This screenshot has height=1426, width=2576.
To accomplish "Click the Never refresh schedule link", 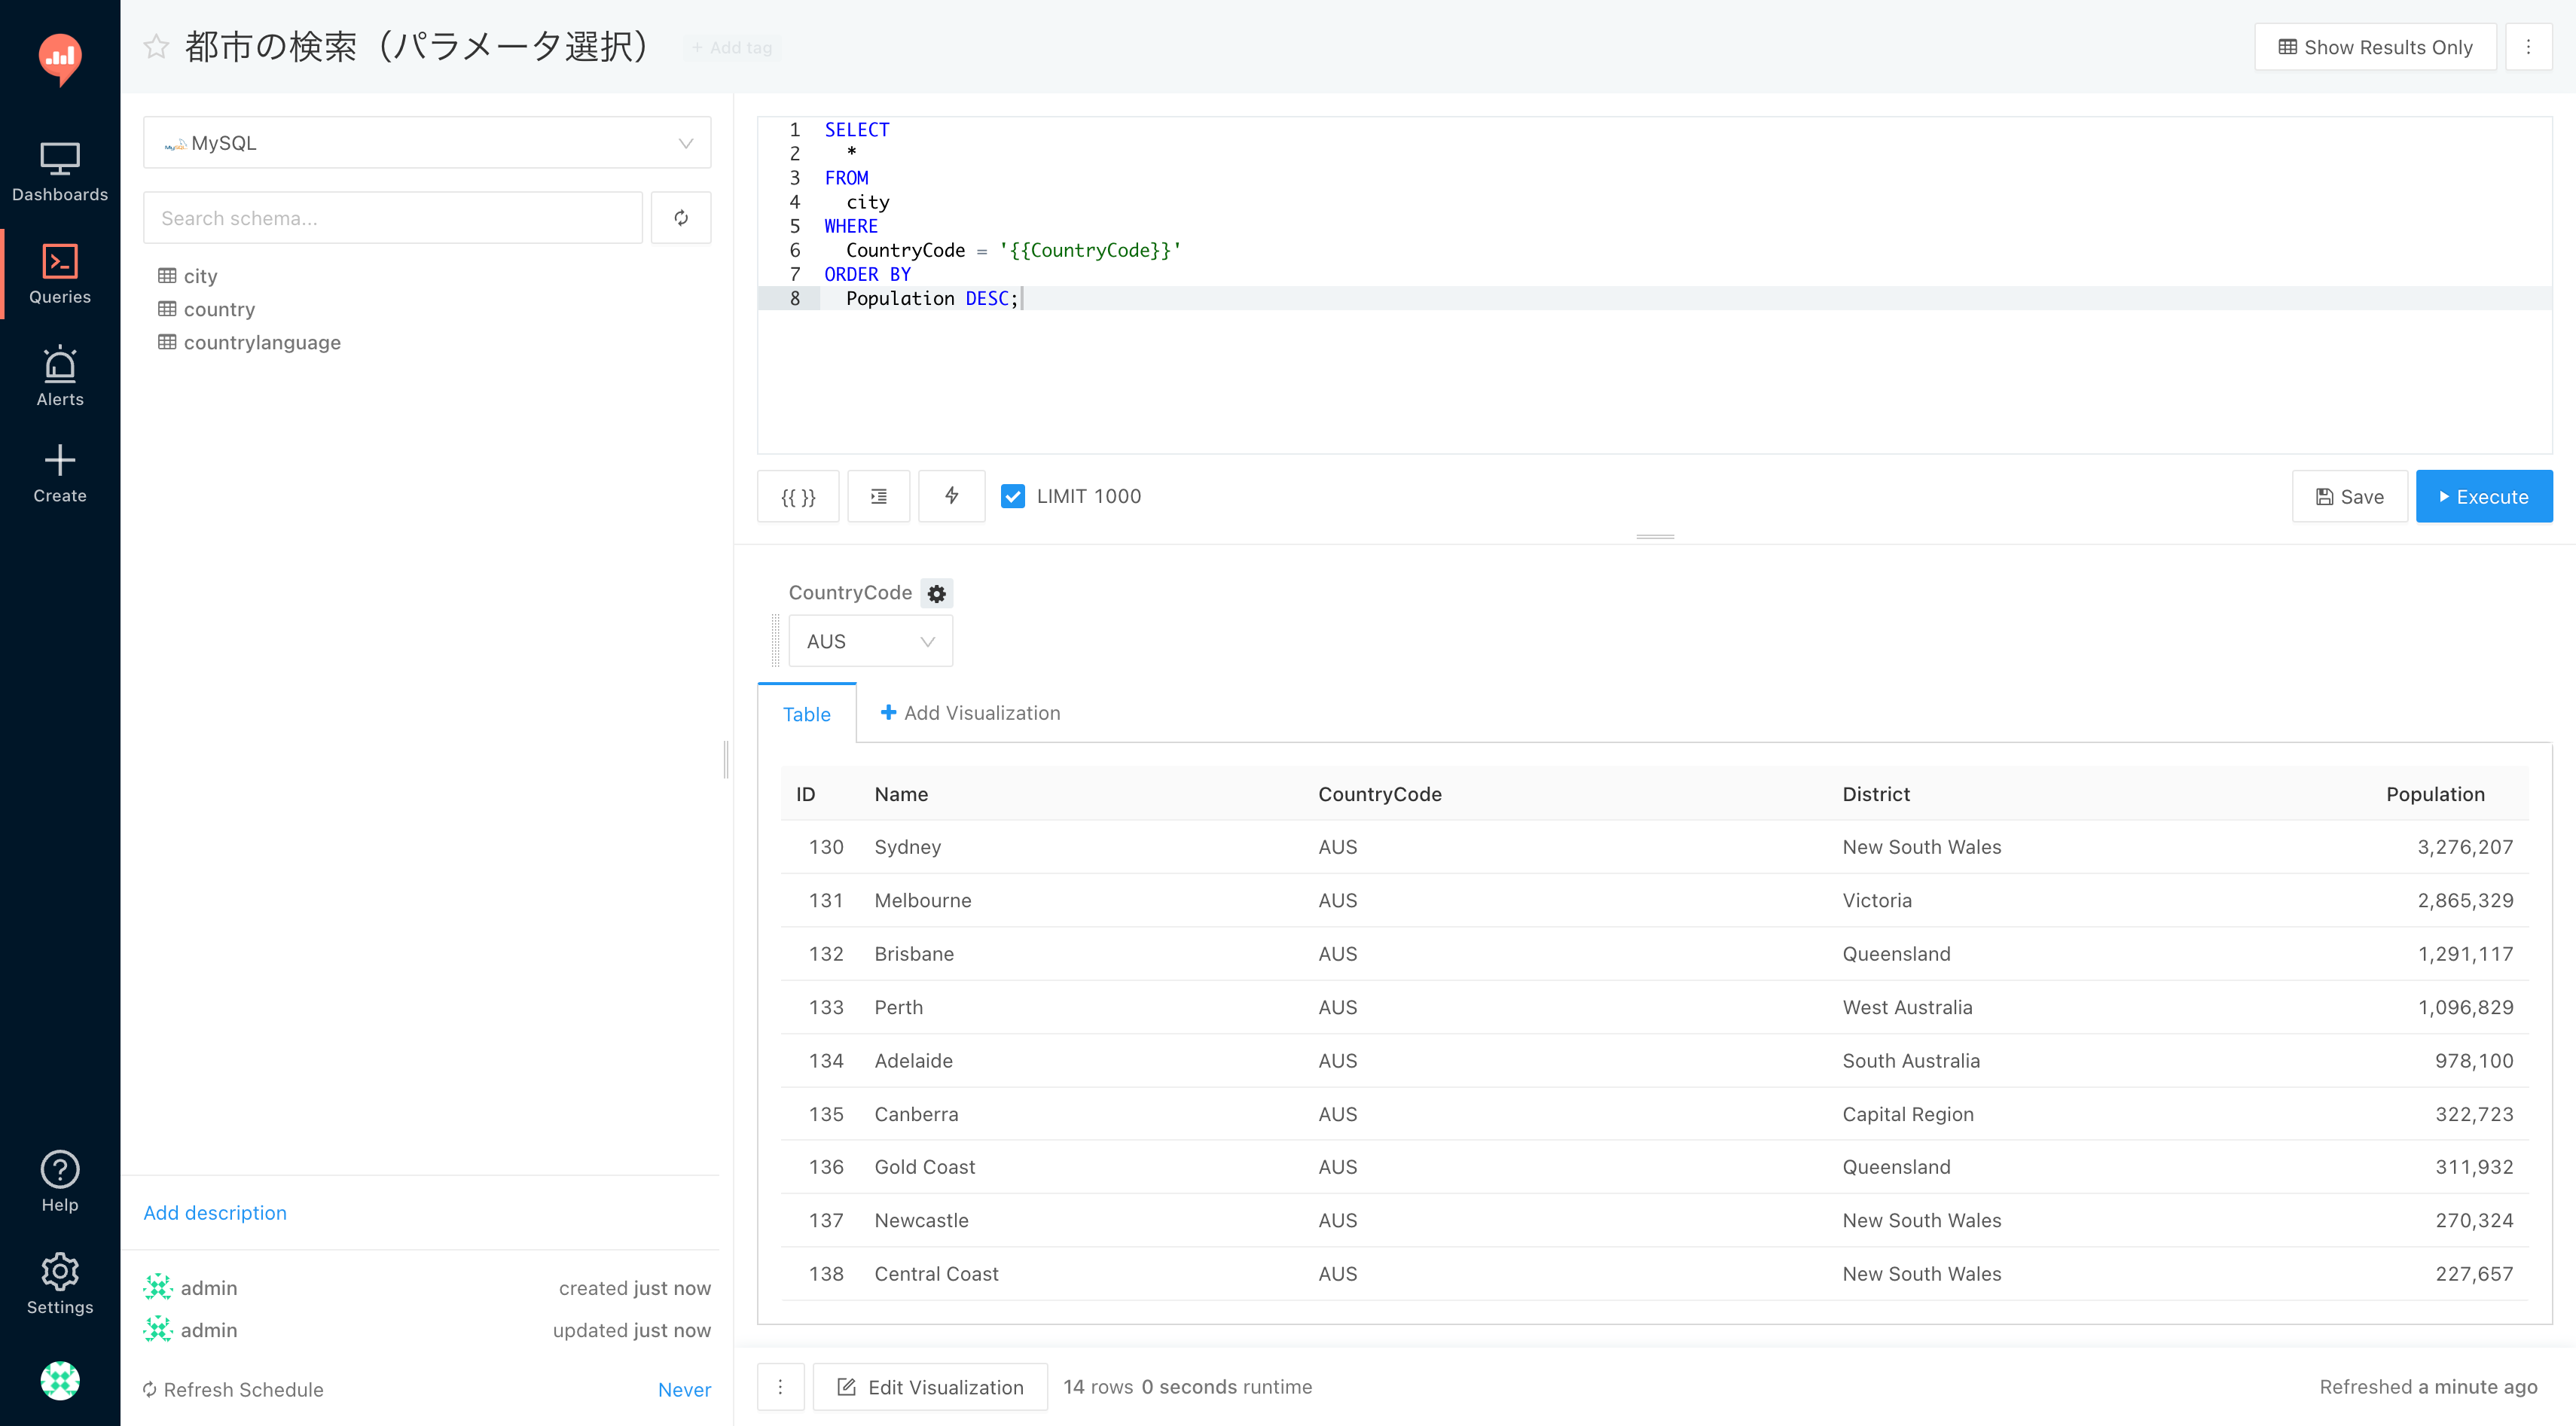I will point(684,1389).
